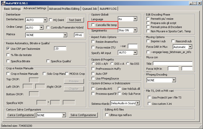
Task: Switch to the Basic Settings tab
Action: click(x=12, y=9)
